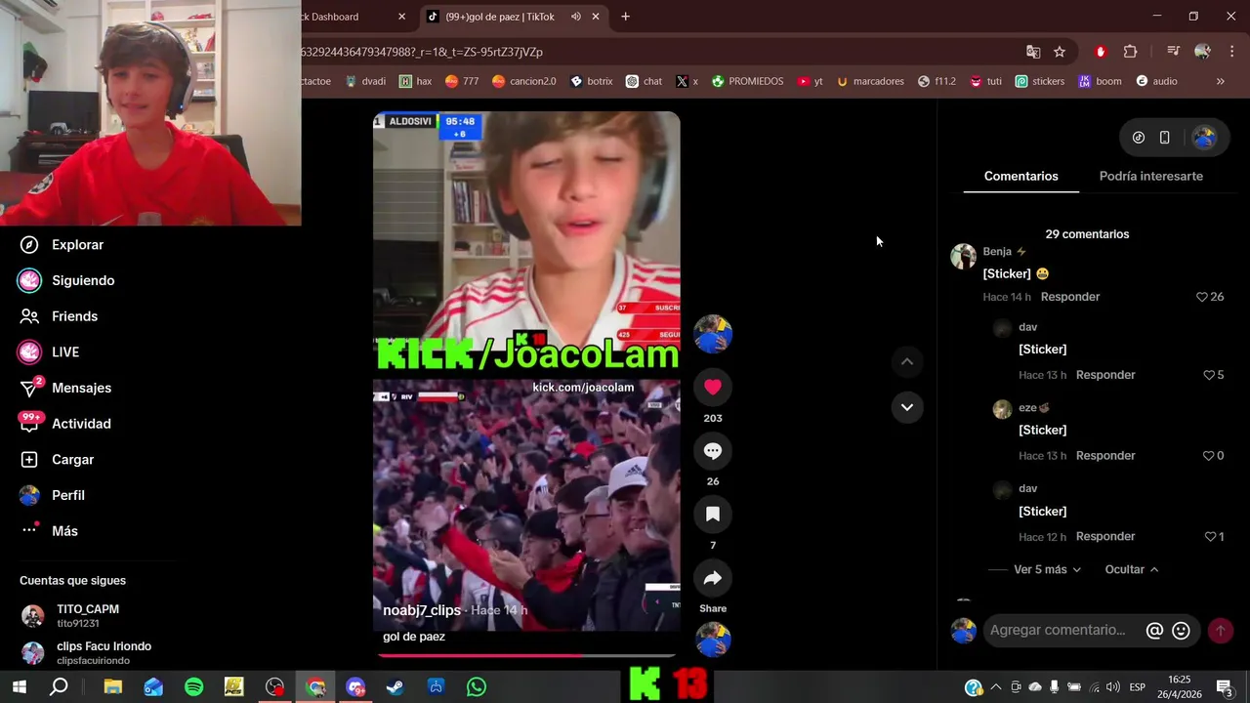Open LIVE section in the sidebar
Screen dimensions: 1250x703
(x=49, y=351)
